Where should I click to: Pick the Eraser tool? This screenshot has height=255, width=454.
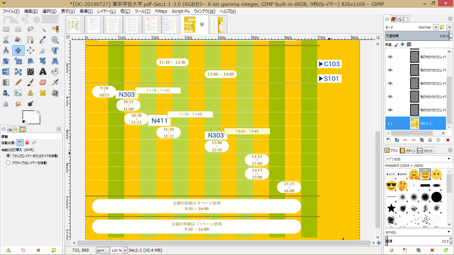(x=43, y=82)
